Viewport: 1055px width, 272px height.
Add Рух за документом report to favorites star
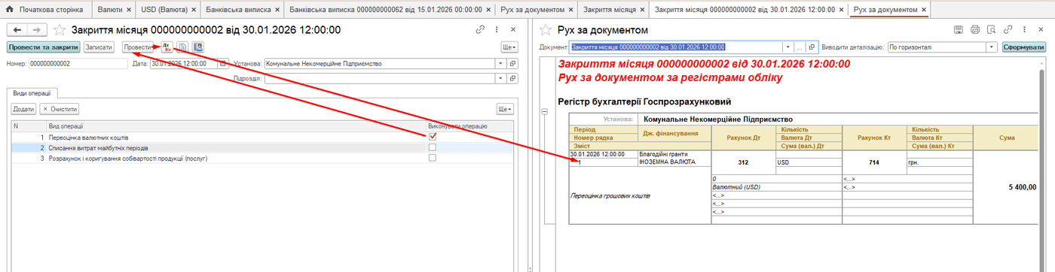pyautogui.click(x=546, y=29)
